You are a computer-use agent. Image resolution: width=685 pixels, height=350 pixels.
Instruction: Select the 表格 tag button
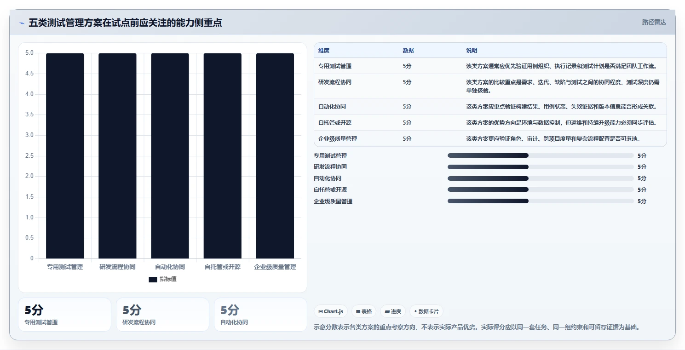pos(363,311)
